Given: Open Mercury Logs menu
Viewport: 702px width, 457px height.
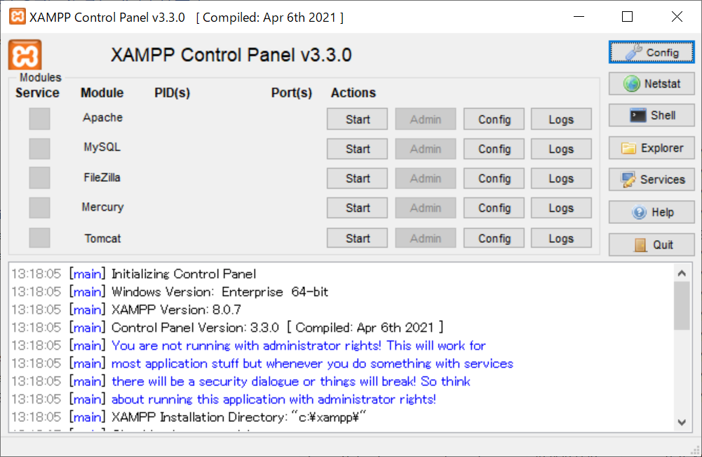Looking at the screenshot, I should 562,208.
